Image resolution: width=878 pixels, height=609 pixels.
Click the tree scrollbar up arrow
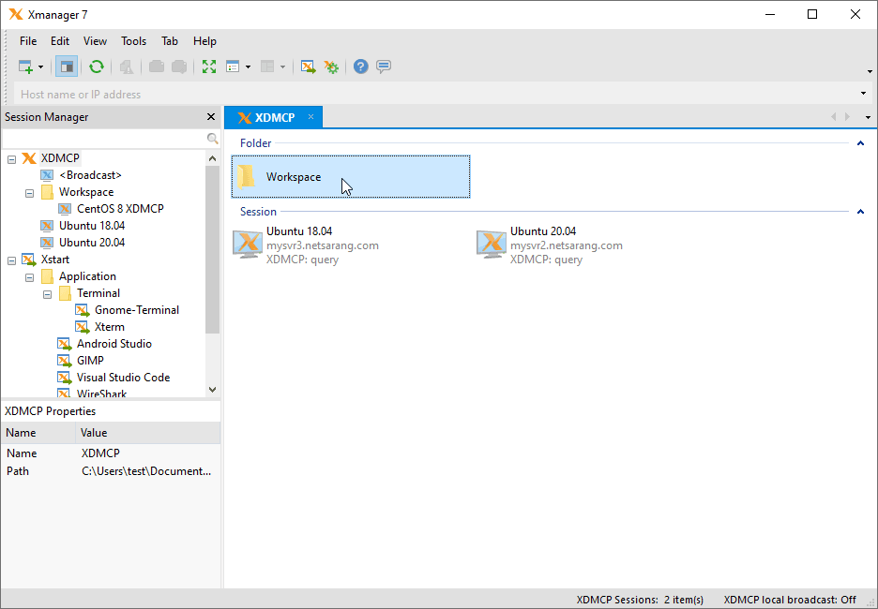click(212, 158)
